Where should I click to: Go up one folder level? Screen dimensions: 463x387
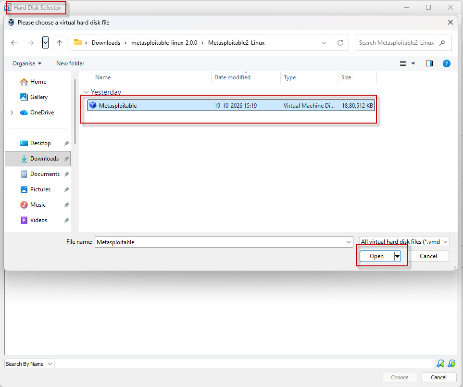(59, 43)
